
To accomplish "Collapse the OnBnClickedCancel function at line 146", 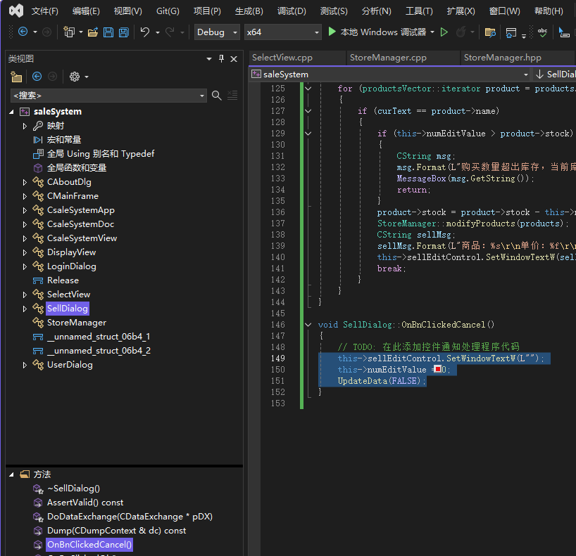I will pos(308,325).
